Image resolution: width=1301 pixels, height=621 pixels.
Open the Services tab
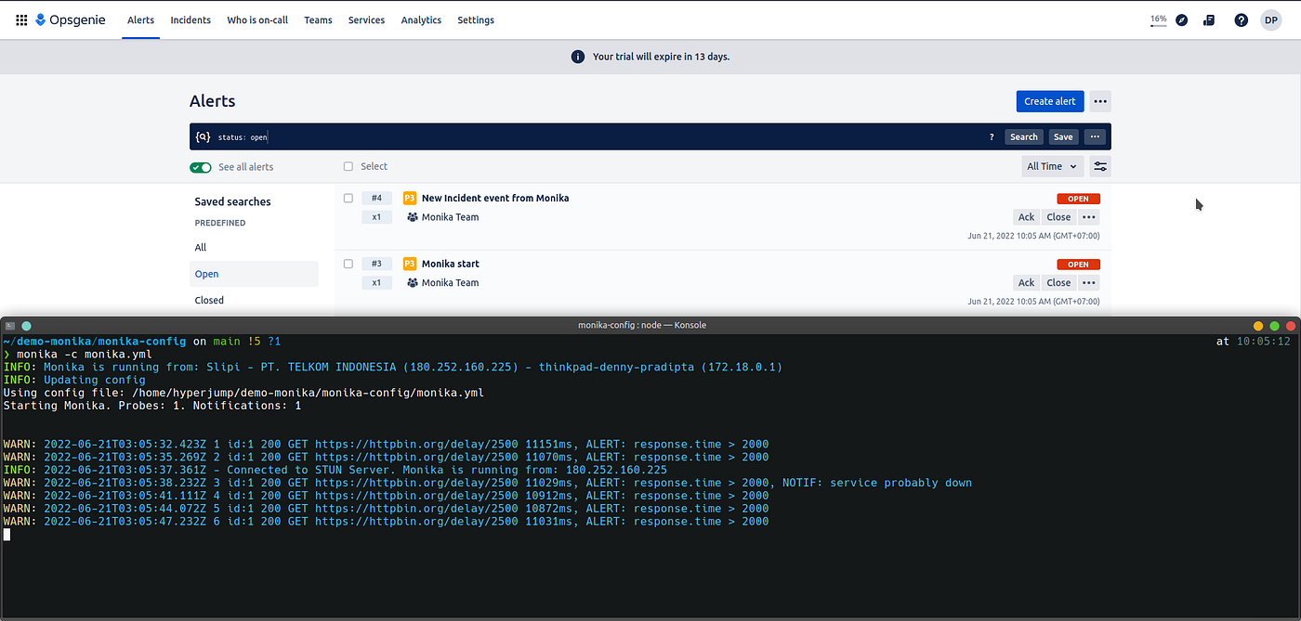pyautogui.click(x=366, y=19)
